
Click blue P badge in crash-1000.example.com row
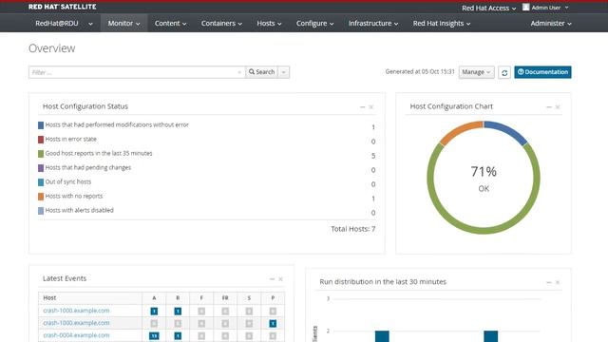(x=273, y=323)
